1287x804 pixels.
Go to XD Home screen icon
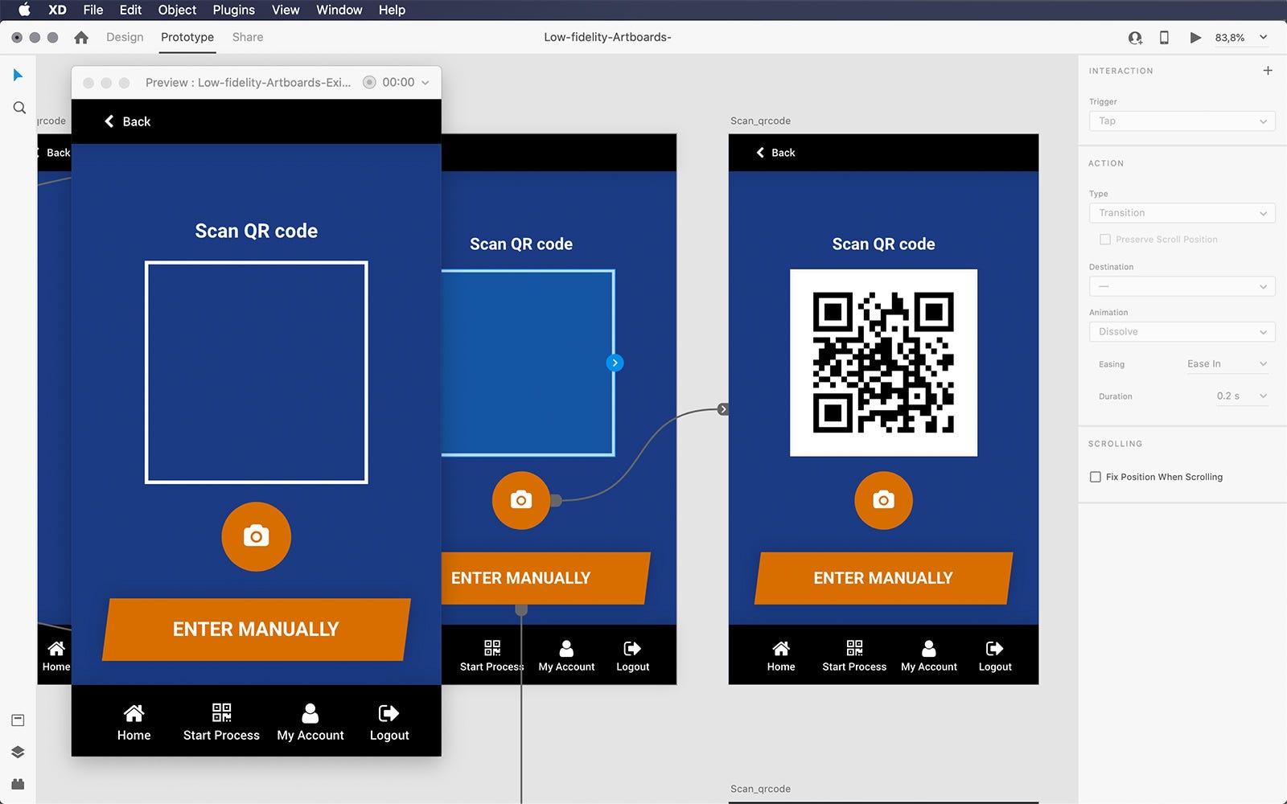[81, 37]
